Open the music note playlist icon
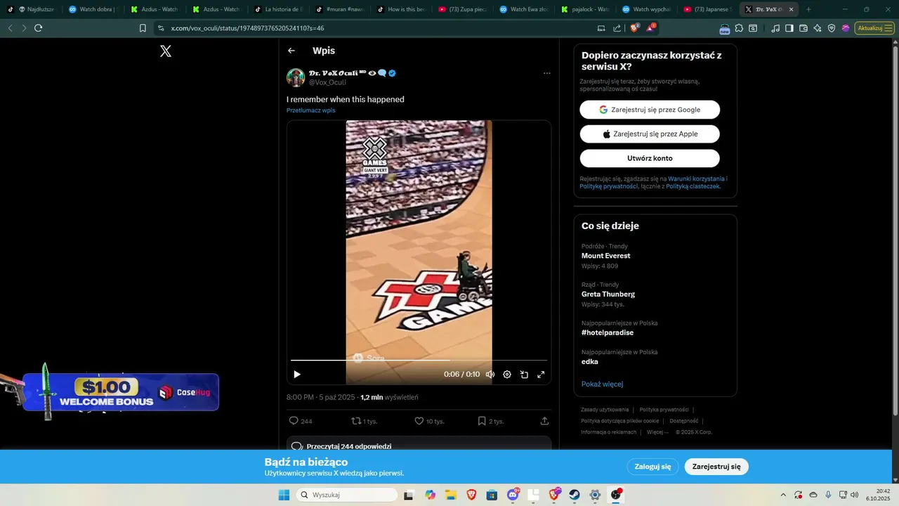Viewport: 899px width, 506px height. 775,28
